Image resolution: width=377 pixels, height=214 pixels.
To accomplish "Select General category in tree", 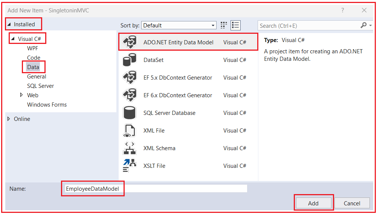I will (x=37, y=77).
